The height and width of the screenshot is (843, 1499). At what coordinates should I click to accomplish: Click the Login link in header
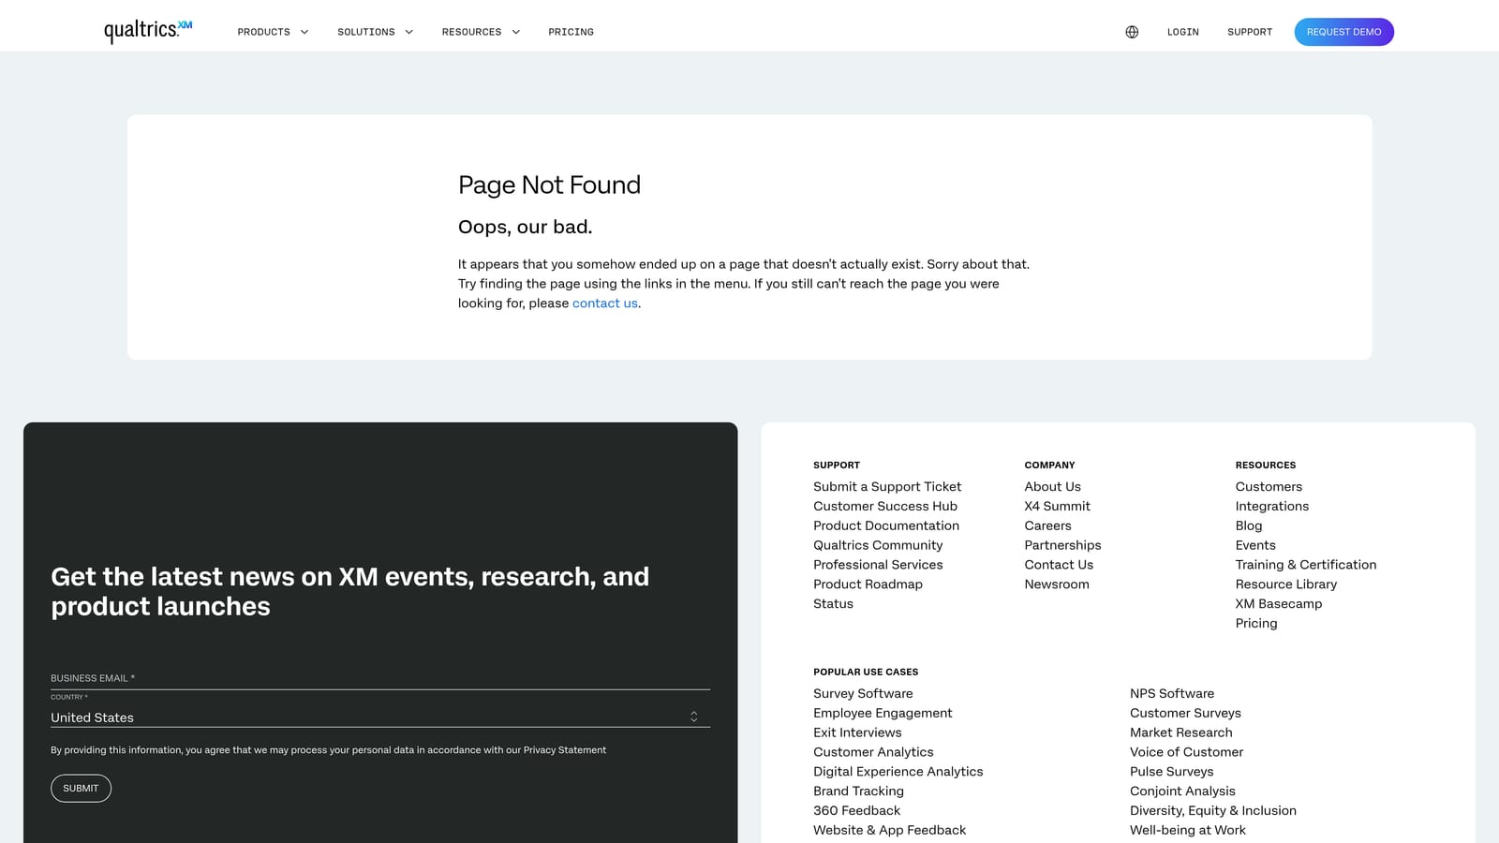[x=1183, y=32]
